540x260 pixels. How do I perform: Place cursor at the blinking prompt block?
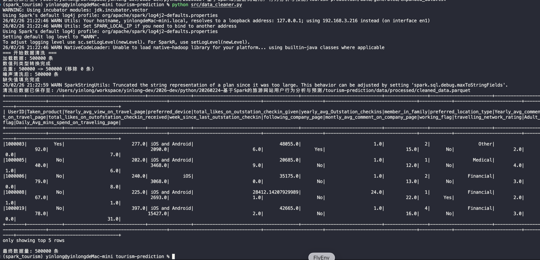[173, 256]
